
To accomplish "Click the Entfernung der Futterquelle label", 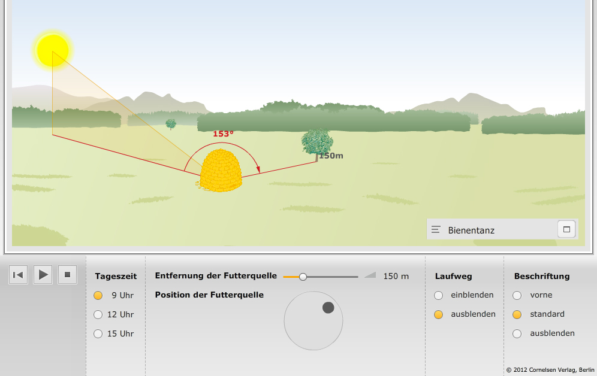I will (216, 275).
